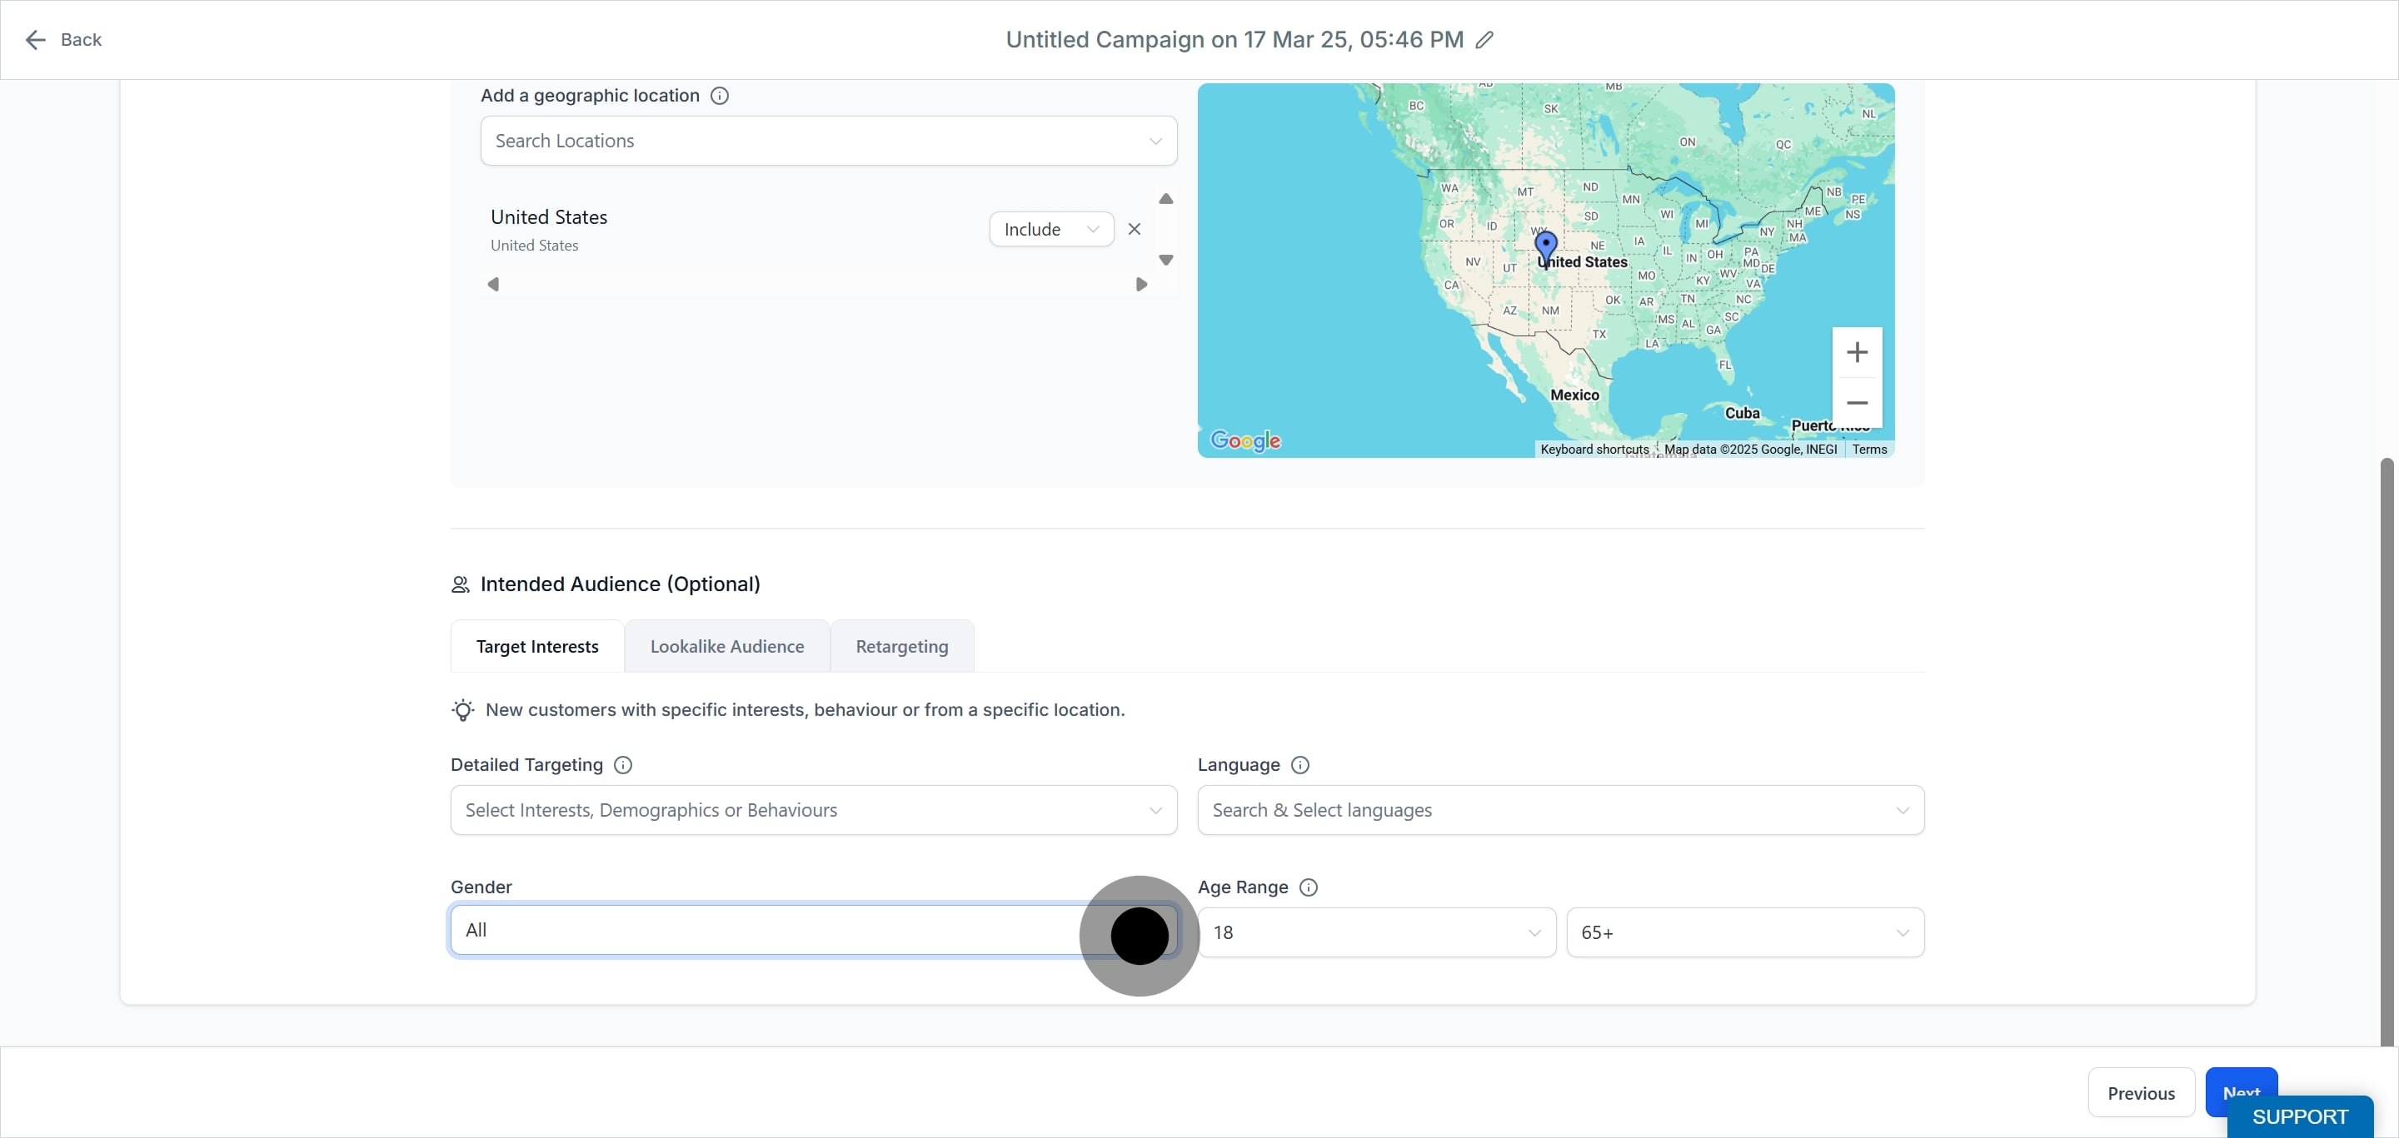Click the United States map pin marker
Screen dimensions: 2399x1138
tap(1546, 250)
